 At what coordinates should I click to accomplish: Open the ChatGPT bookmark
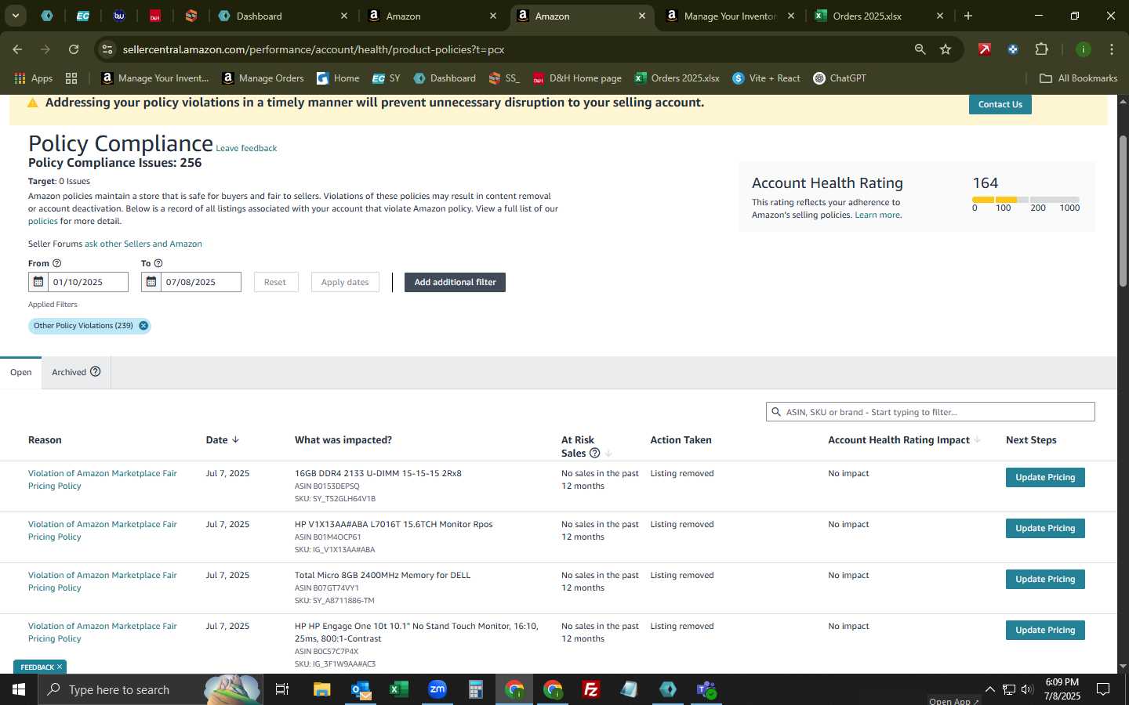(x=840, y=78)
